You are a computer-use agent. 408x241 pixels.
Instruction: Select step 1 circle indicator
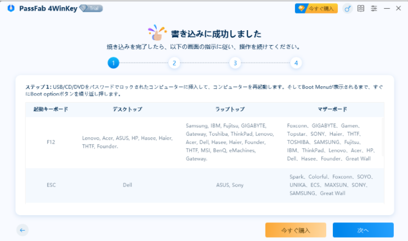(x=114, y=63)
